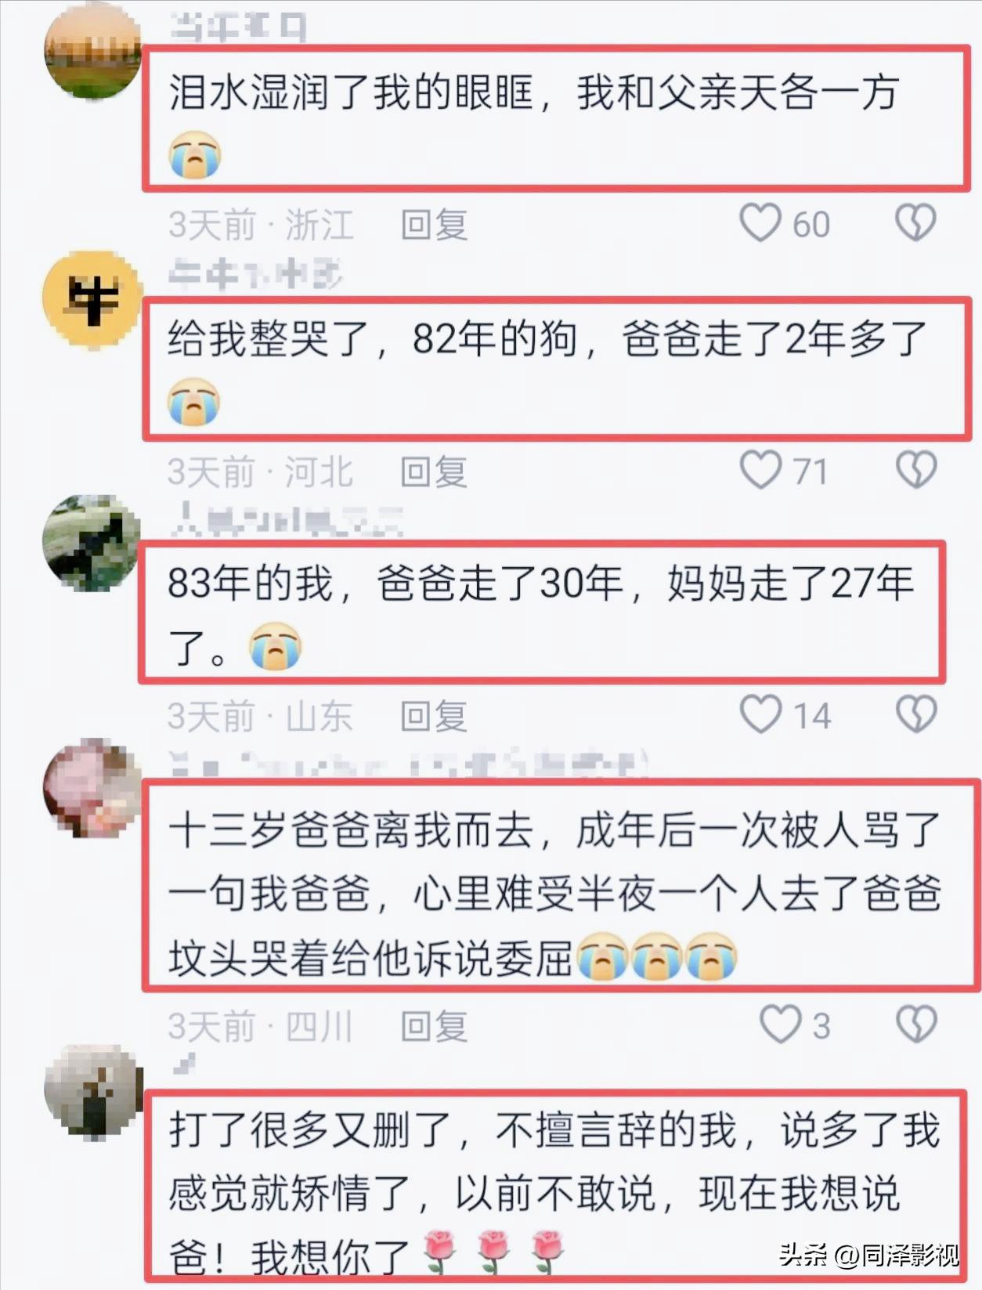Tap broken heart on 河北 comment
Image resolution: width=982 pixels, height=1290 pixels.
click(915, 470)
